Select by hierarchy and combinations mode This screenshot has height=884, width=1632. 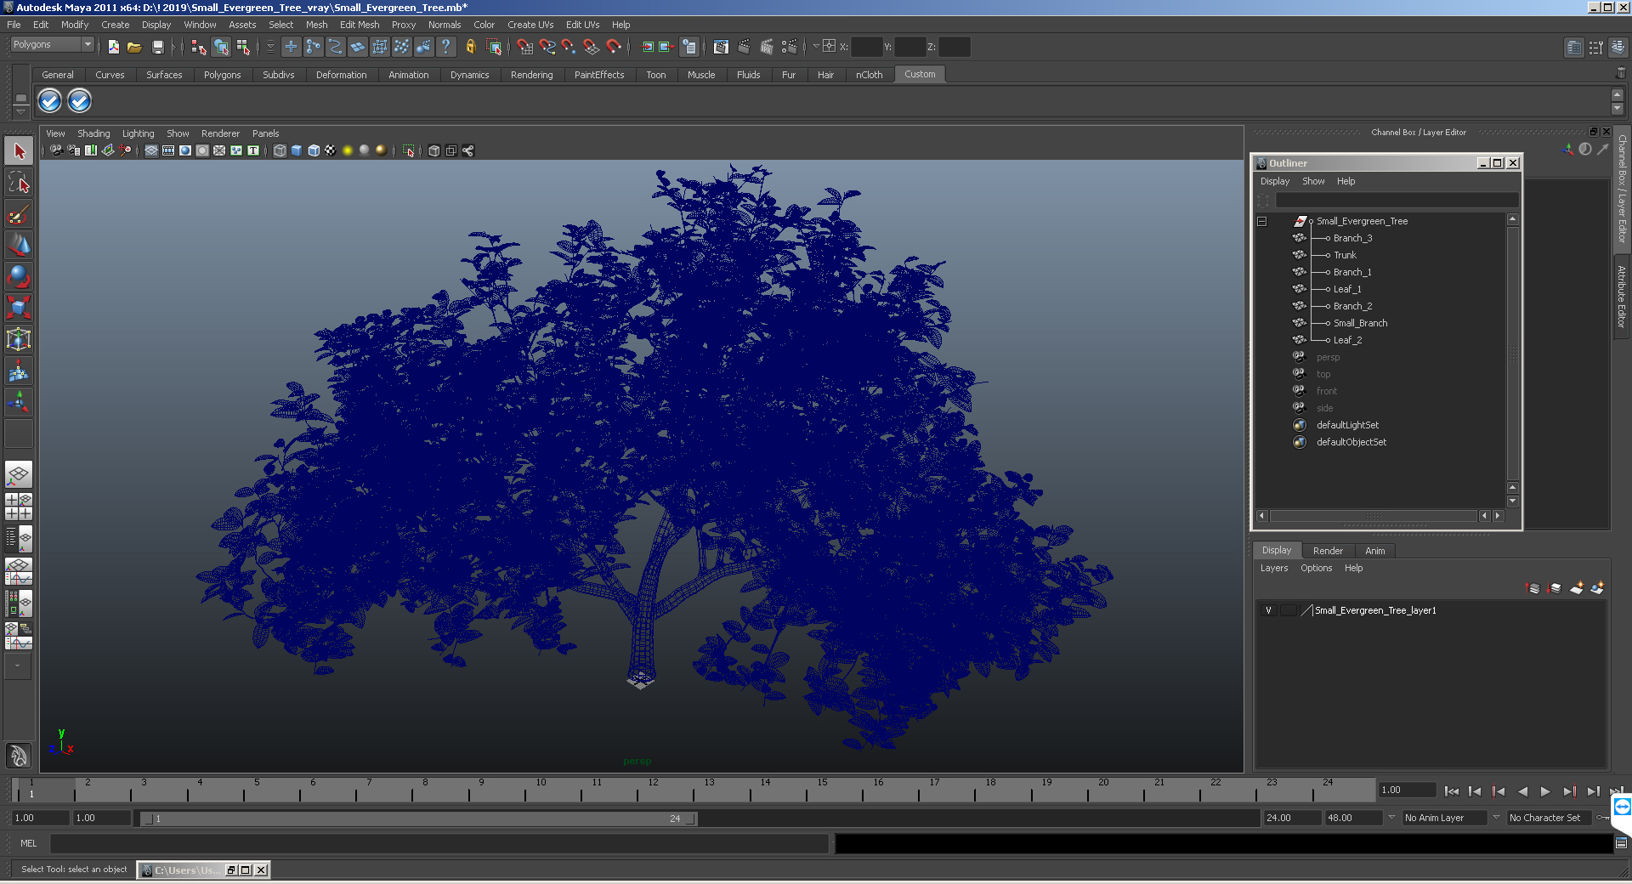point(199,47)
